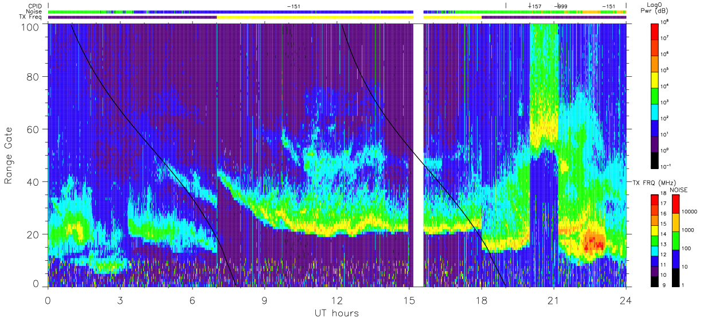Screen dimensions: 704x325
Task: Click the 'TX FRQ (MHz)' legend title
Action: (x=653, y=182)
